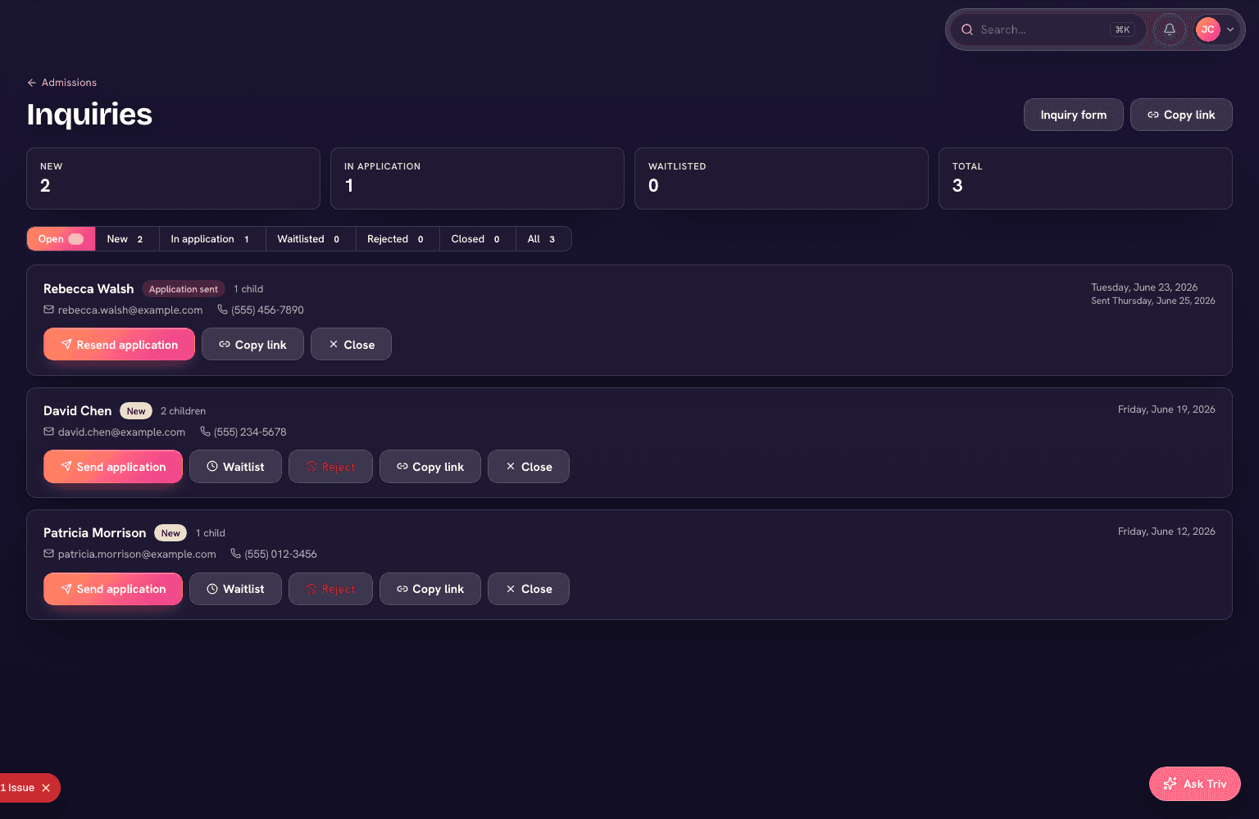
Task: Select the Total inquiries stat card
Action: click(x=1085, y=179)
